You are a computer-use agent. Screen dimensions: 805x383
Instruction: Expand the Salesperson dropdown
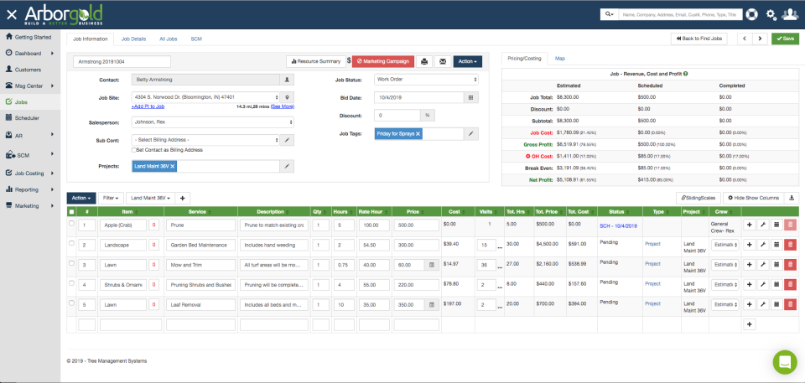point(212,121)
